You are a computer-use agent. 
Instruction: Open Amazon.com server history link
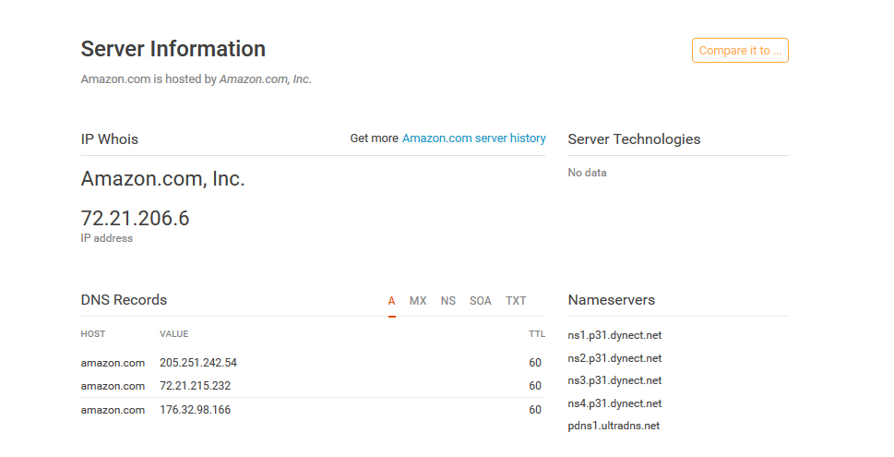click(473, 138)
